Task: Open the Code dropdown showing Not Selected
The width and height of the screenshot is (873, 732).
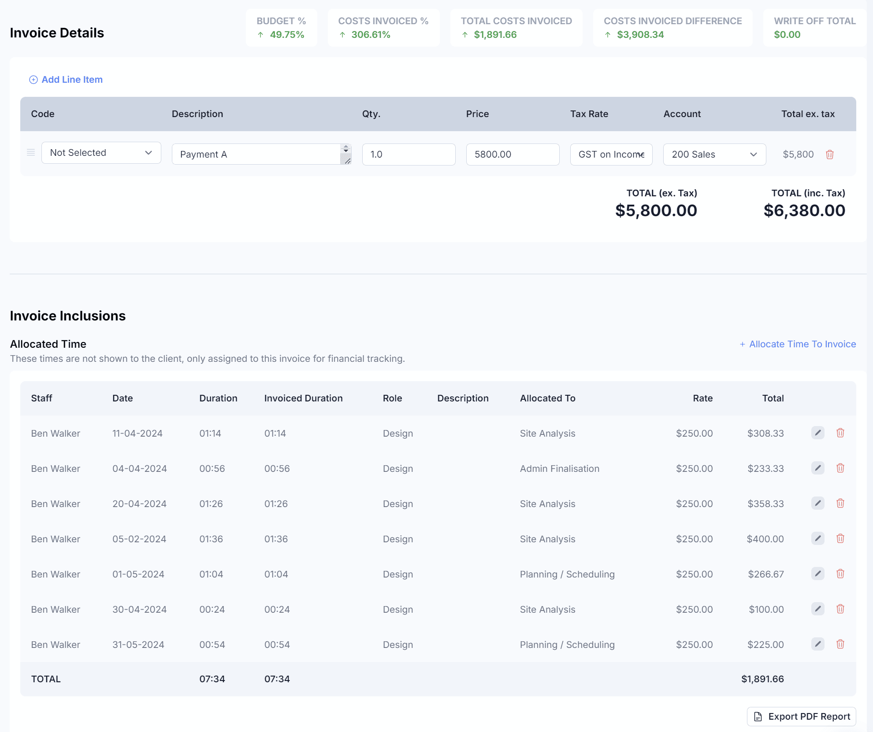Action: [101, 153]
